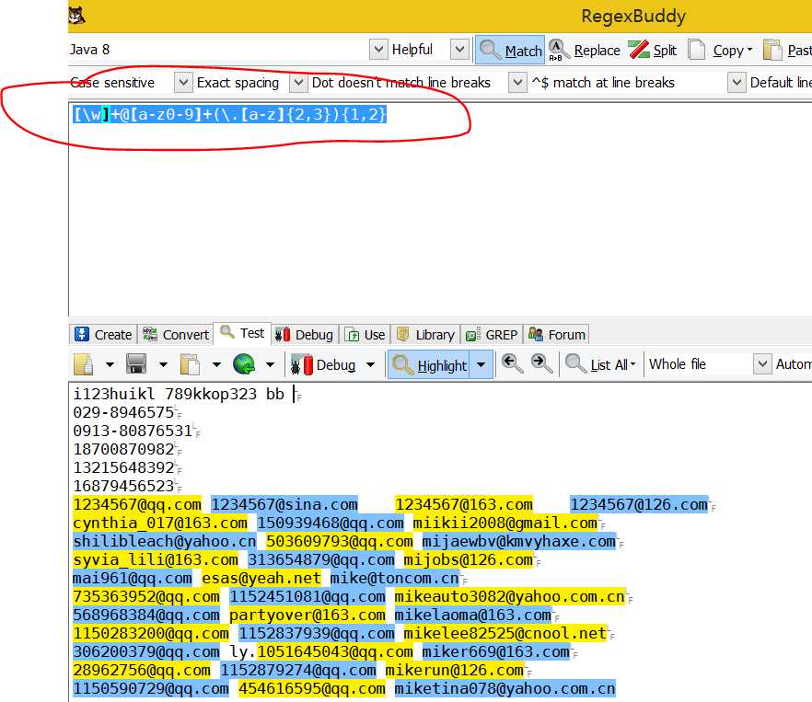Click the RegexBuddy cat logo icon
812x702 pixels.
(76, 16)
